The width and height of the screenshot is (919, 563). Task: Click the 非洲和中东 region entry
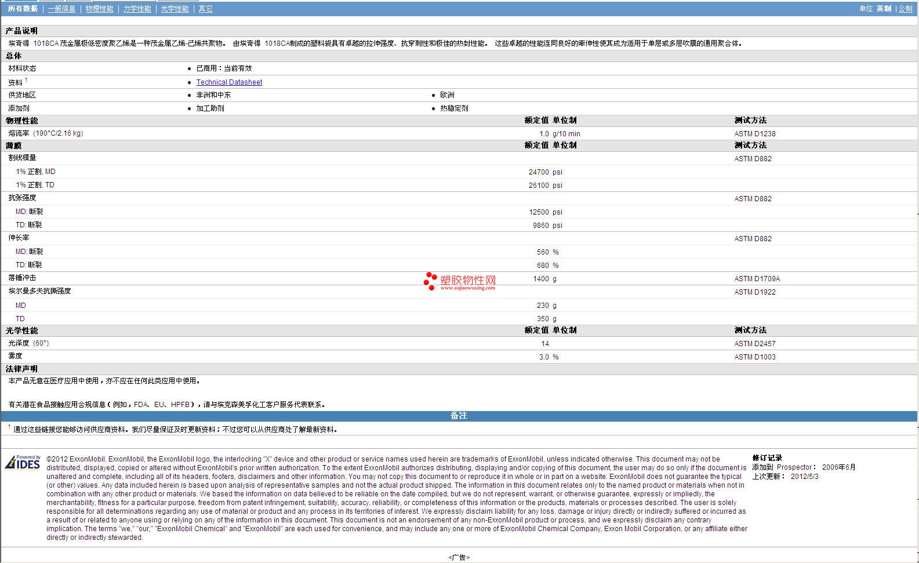(x=213, y=95)
